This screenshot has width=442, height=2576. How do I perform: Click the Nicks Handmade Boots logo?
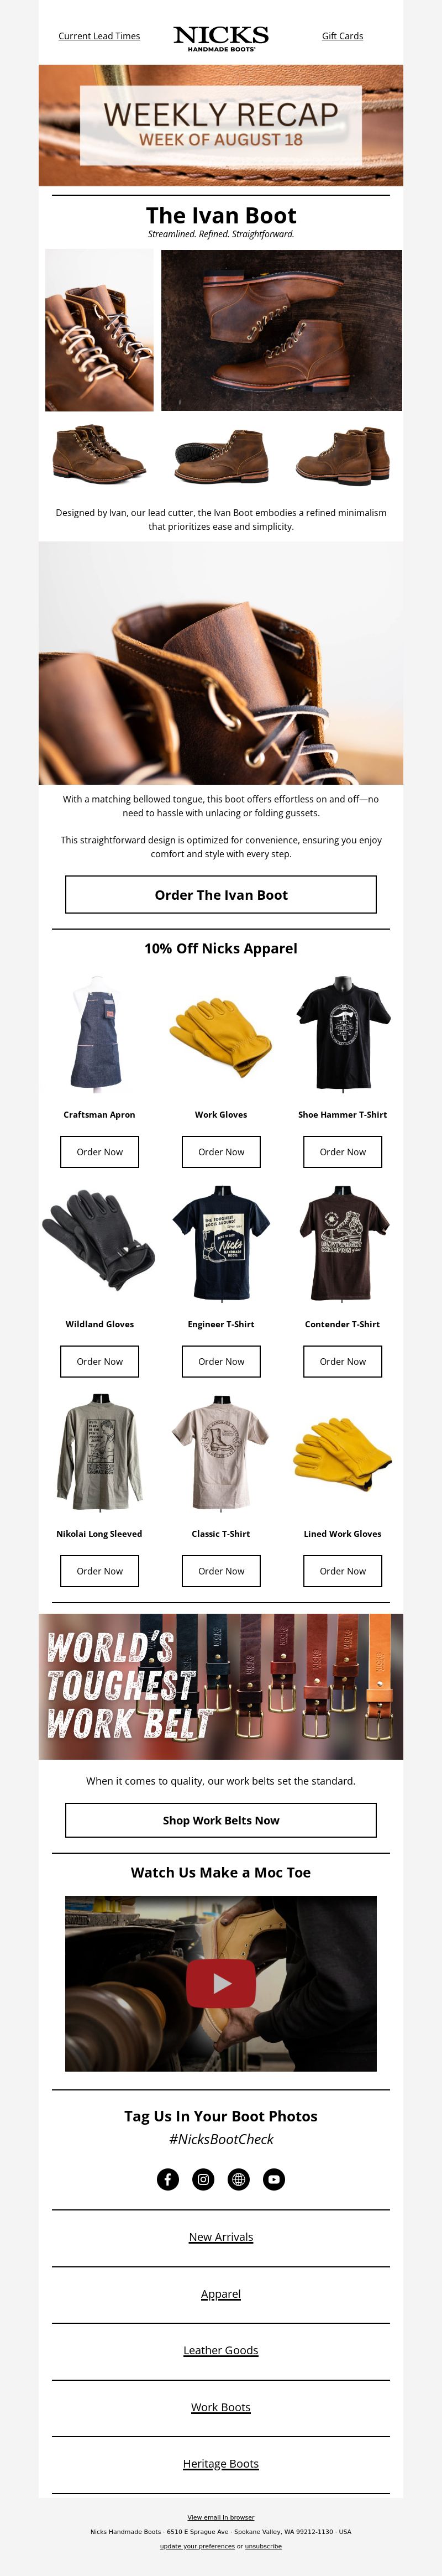[221, 38]
